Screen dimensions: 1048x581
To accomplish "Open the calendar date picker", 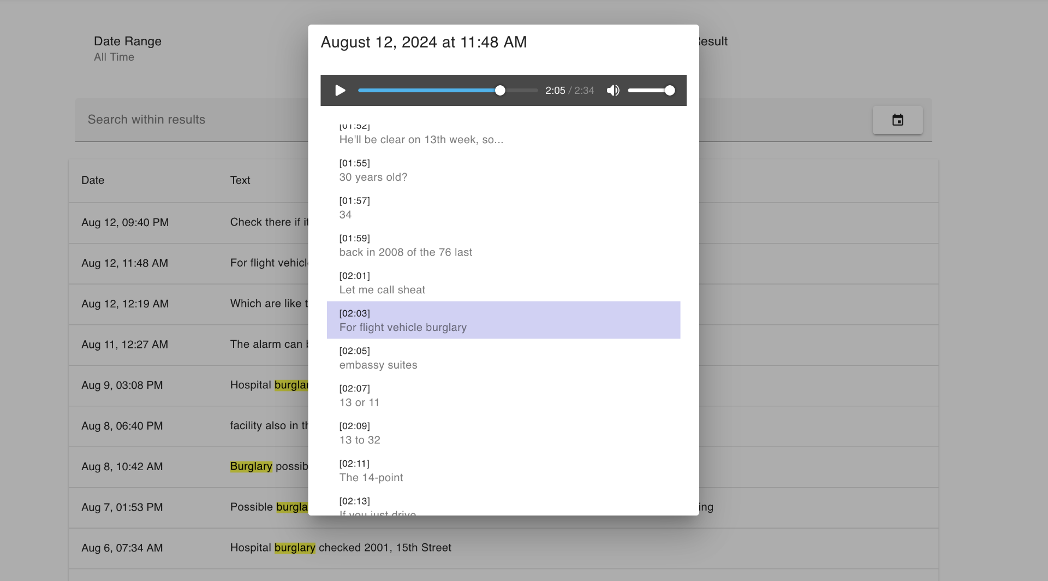I will [x=897, y=120].
